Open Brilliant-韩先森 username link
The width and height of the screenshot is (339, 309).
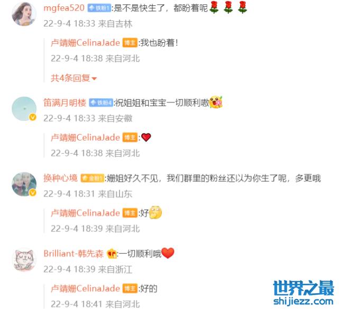pyautogui.click(x=74, y=254)
